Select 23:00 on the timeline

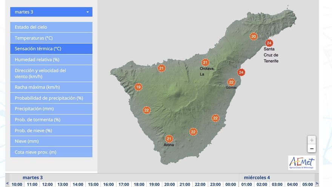tap(215, 184)
